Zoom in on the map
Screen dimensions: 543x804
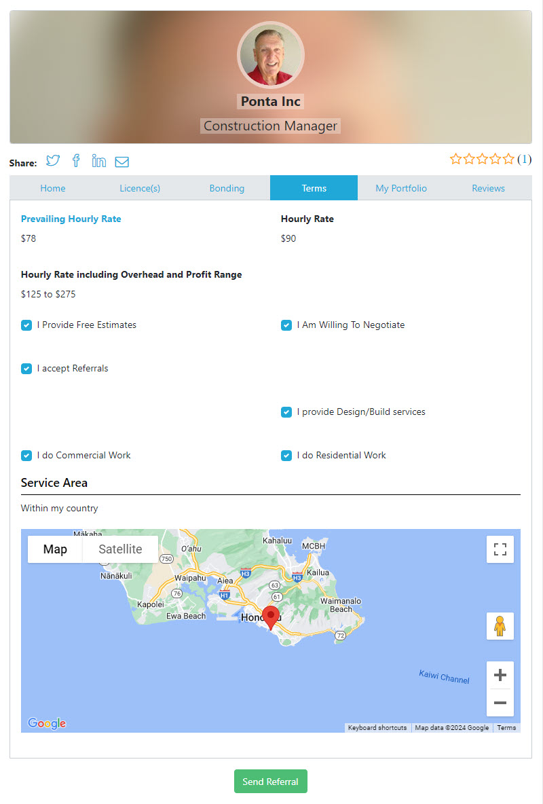click(500, 675)
